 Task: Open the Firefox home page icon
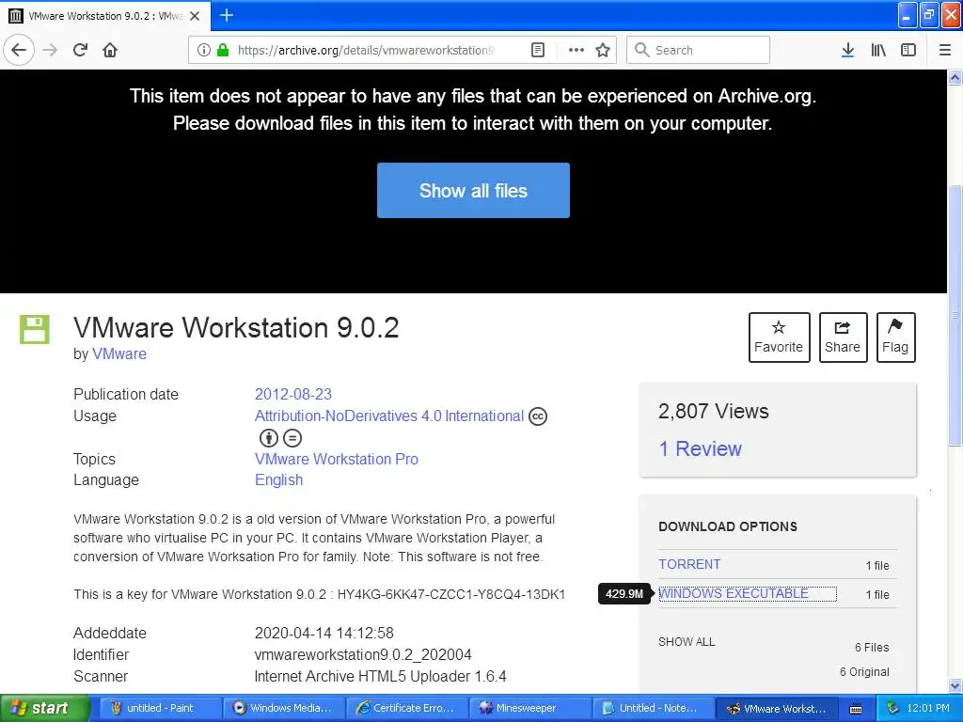(x=110, y=50)
